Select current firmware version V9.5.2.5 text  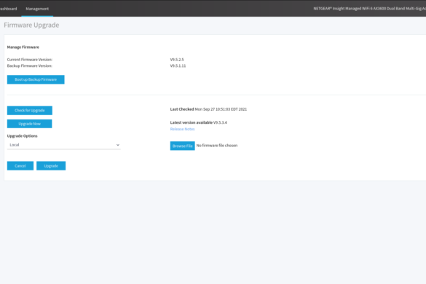click(x=177, y=60)
